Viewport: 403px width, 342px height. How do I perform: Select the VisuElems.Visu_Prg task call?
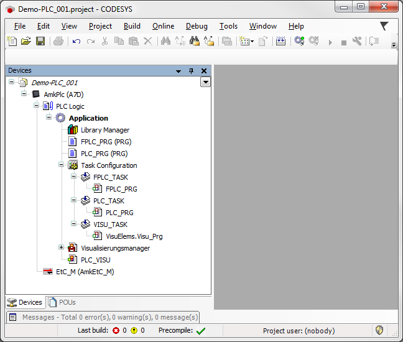coord(134,236)
